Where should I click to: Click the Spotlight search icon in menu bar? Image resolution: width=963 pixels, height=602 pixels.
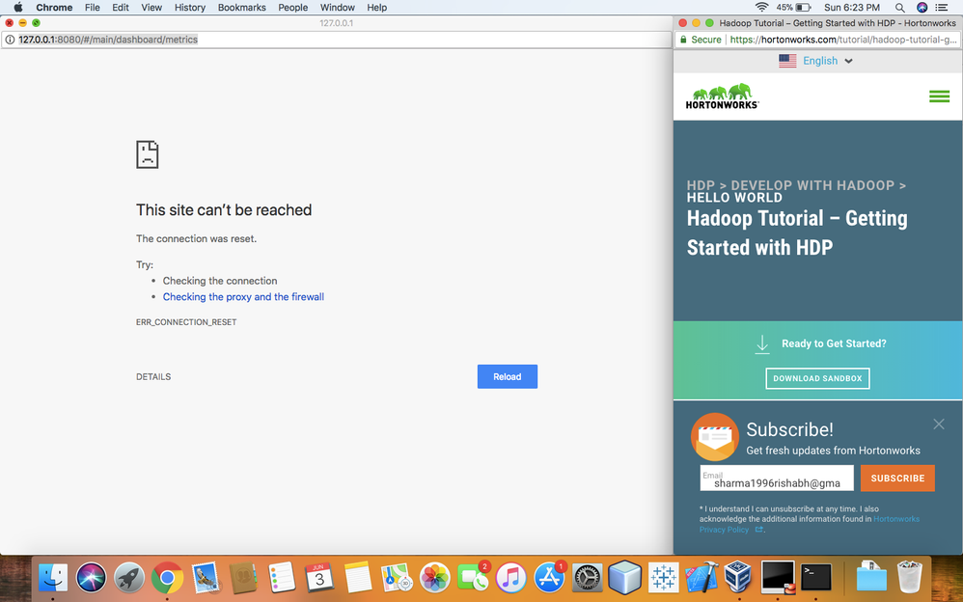(x=899, y=8)
